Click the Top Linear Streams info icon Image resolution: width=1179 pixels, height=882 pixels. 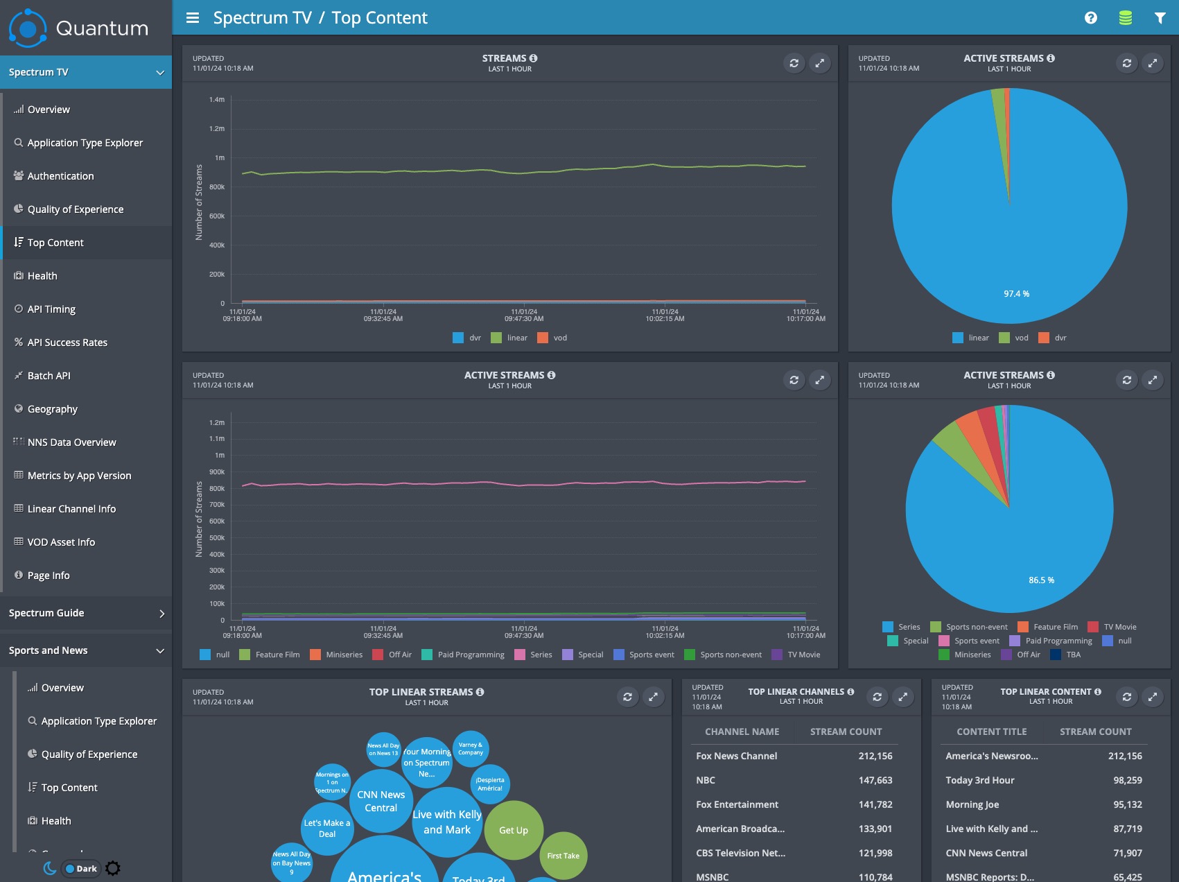point(480,691)
